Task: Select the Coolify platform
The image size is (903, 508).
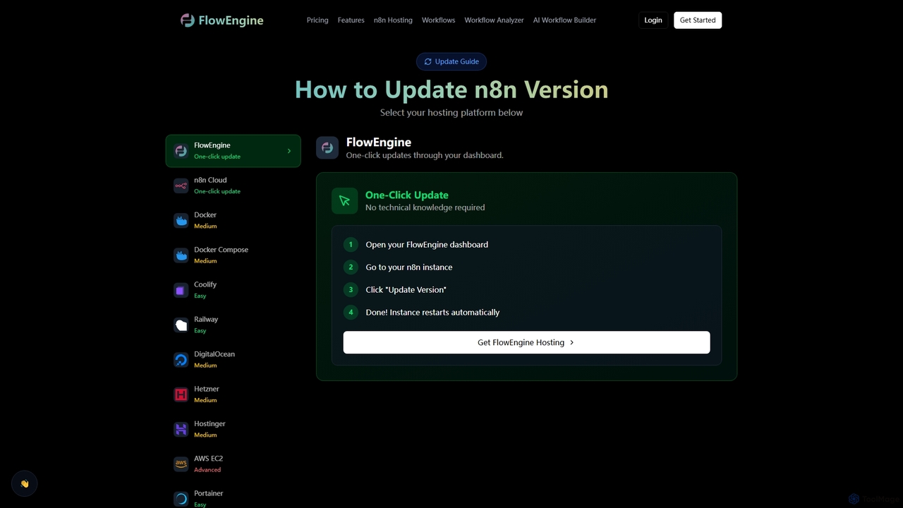Action: (233, 290)
